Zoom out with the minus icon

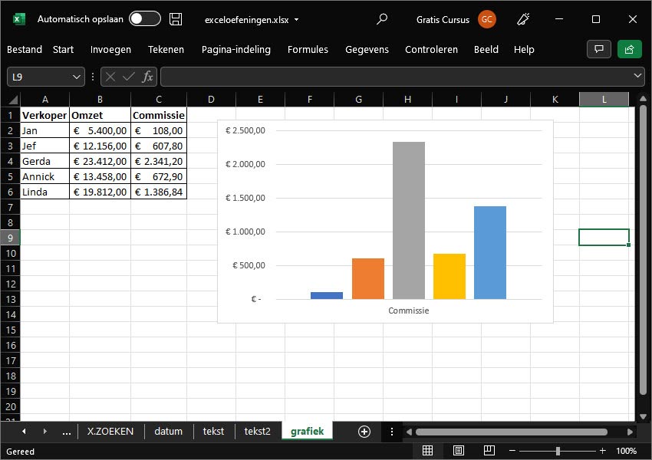coord(512,451)
